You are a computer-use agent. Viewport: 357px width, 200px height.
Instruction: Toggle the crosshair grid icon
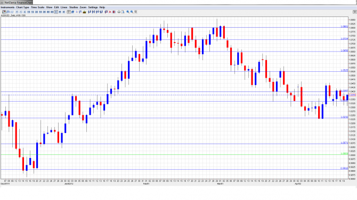(69, 12)
